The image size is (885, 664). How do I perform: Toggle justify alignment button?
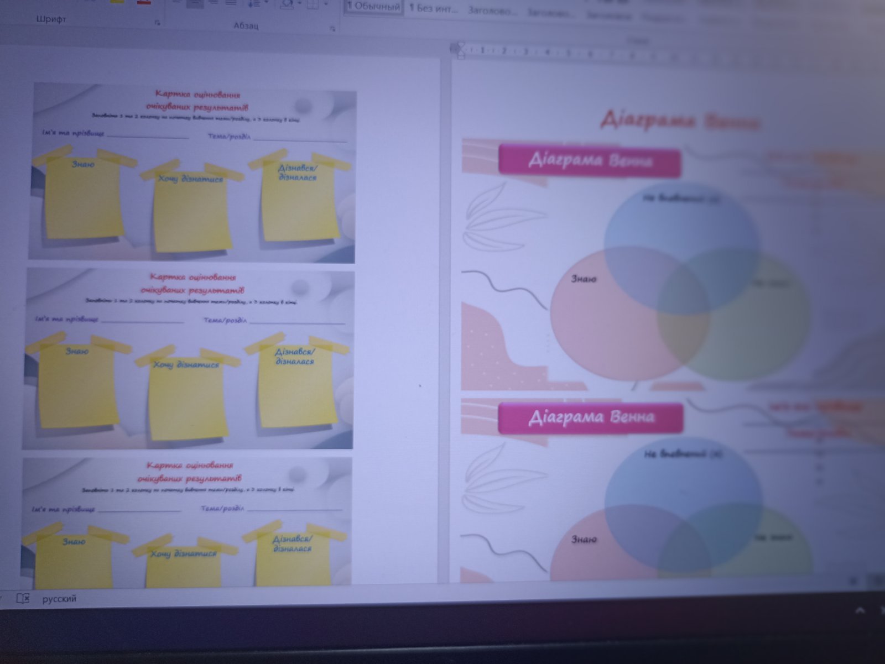[x=231, y=3]
